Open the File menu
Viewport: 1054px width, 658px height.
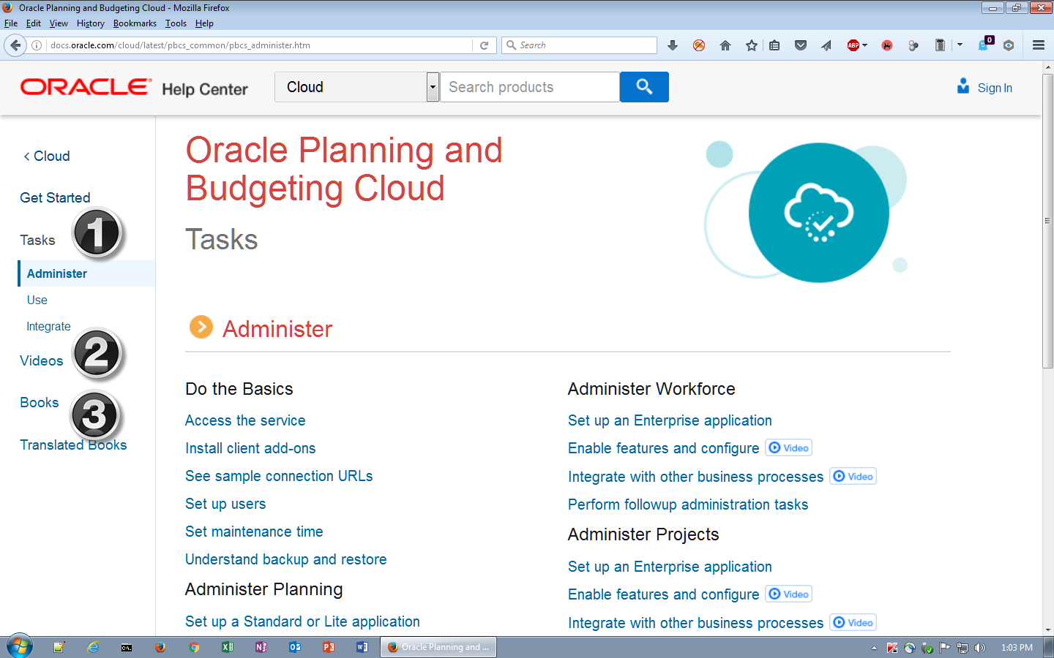click(11, 23)
